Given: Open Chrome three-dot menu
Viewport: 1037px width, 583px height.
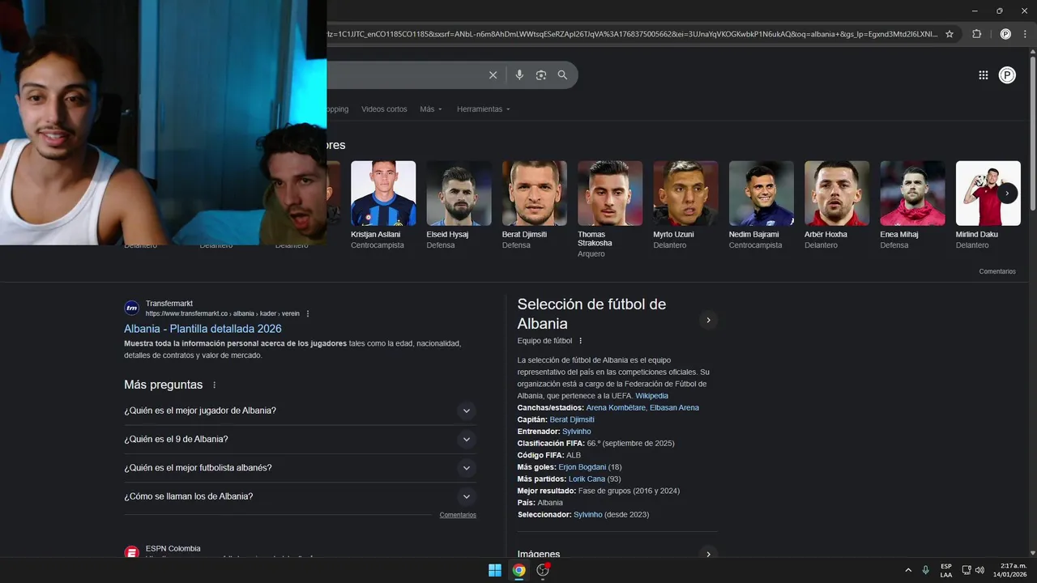Looking at the screenshot, I should click(1025, 34).
